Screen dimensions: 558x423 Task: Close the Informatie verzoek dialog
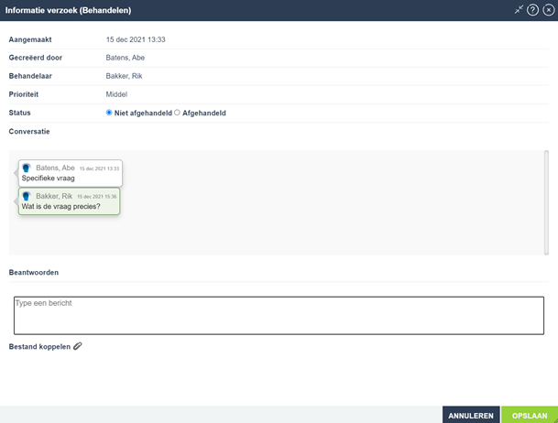pos(549,10)
